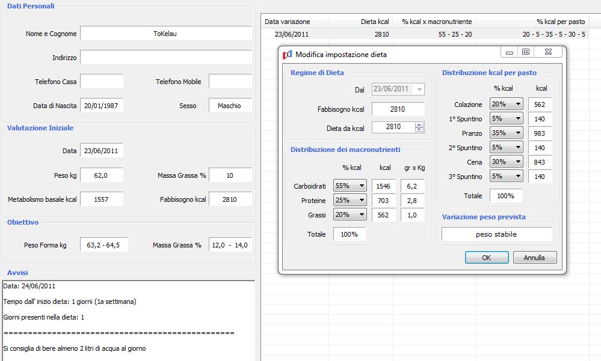Screen dimensions: 601x361
Task: Click the Colazione kcal field showing 562
Action: [540, 105]
